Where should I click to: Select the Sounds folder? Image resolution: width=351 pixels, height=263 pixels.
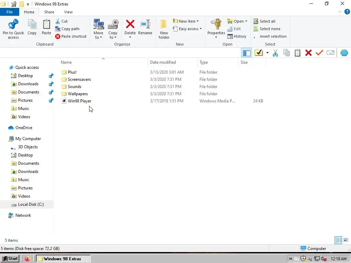(74, 87)
